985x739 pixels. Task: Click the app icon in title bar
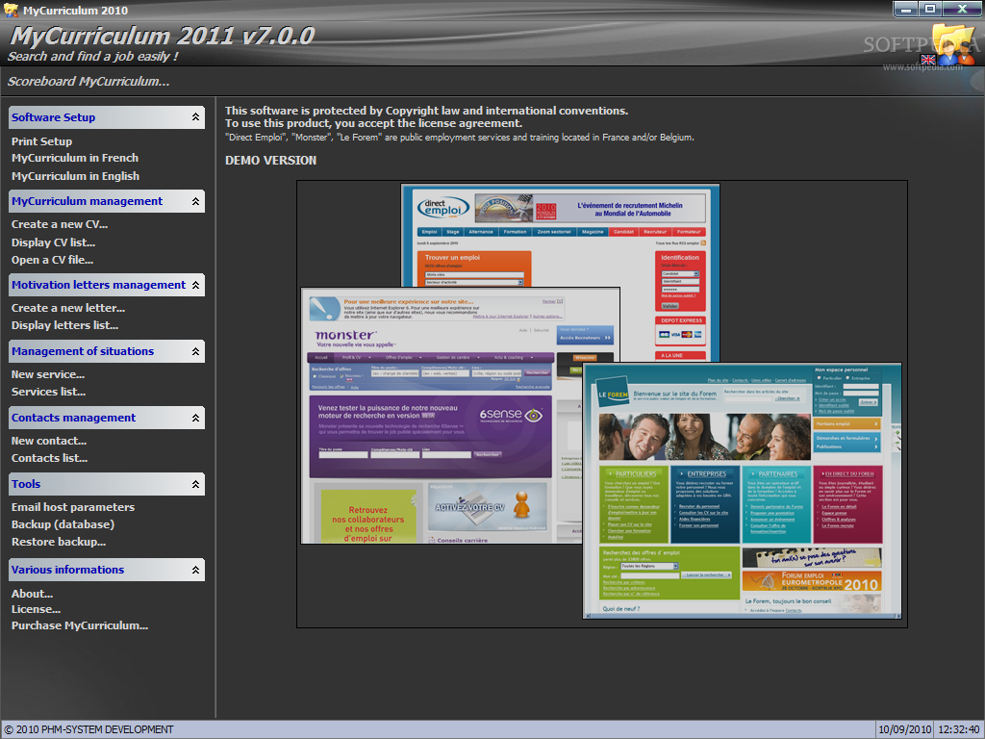(x=11, y=10)
